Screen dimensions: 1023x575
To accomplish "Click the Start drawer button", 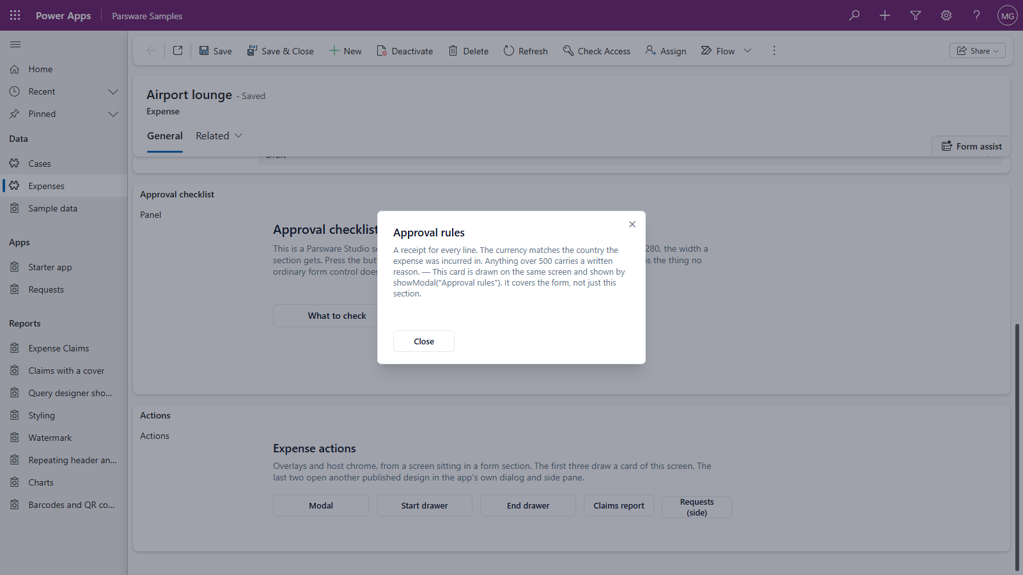I will [x=425, y=505].
